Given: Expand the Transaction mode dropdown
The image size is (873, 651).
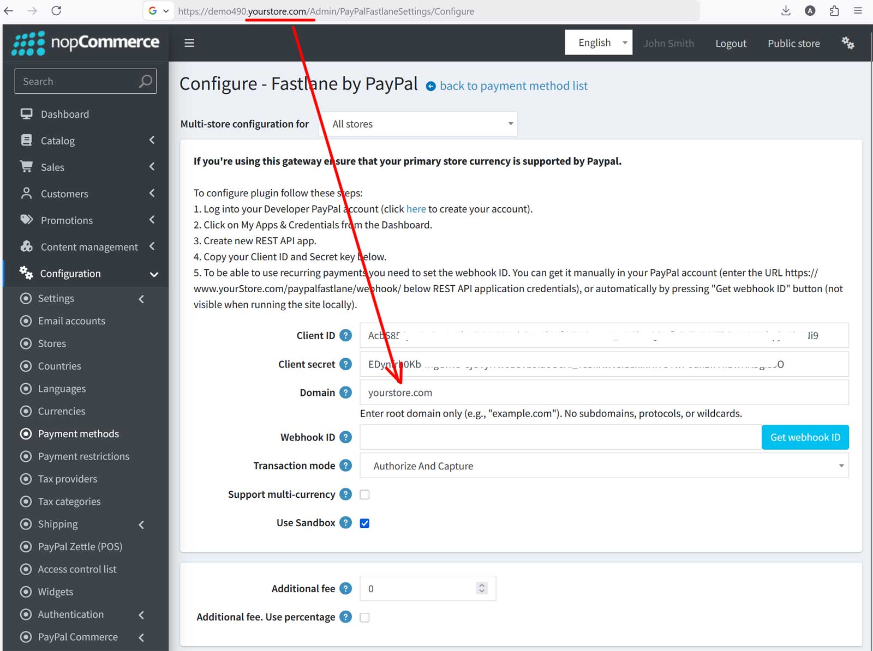Looking at the screenshot, I should (603, 466).
